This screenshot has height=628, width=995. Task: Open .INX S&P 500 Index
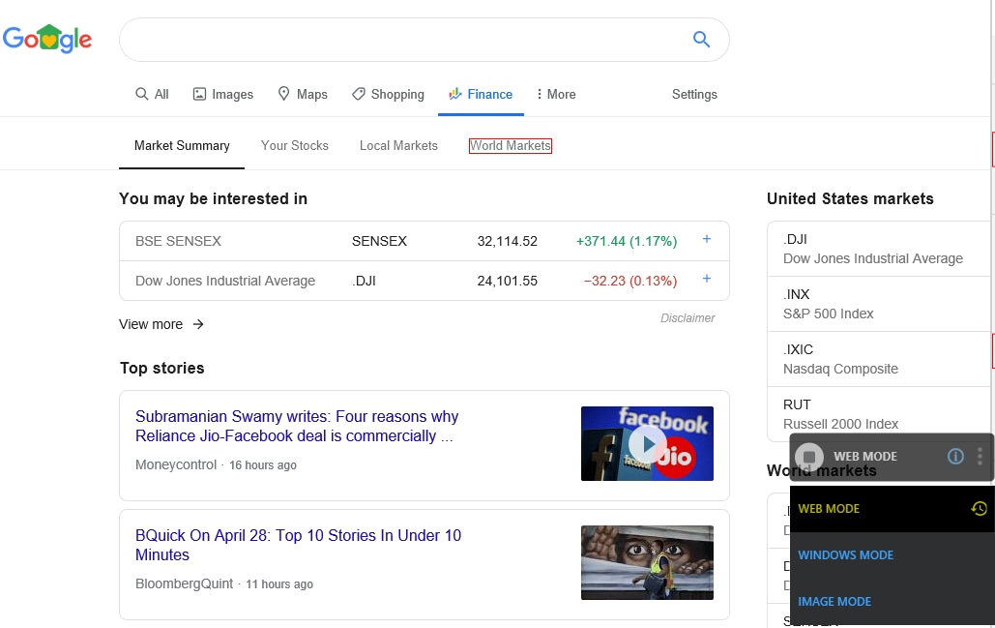(x=879, y=304)
